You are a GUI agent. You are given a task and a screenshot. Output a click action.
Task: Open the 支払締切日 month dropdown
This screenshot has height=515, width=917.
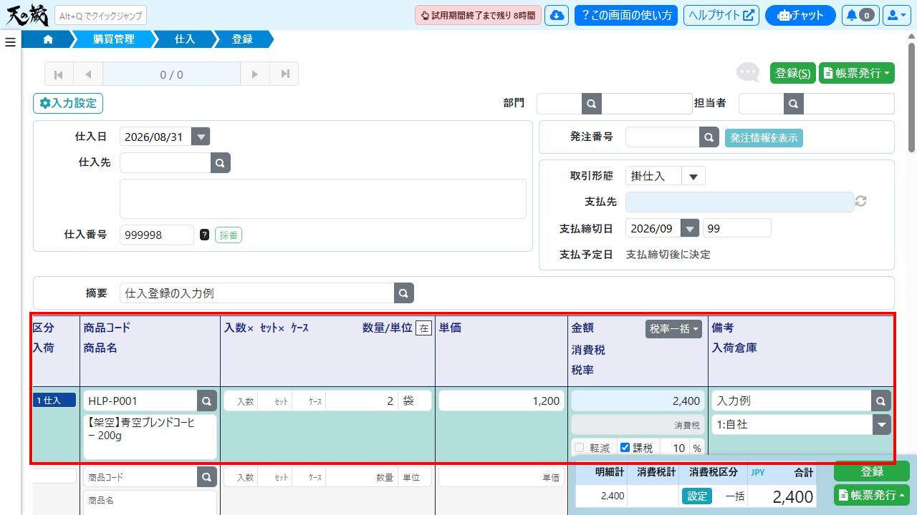(689, 228)
